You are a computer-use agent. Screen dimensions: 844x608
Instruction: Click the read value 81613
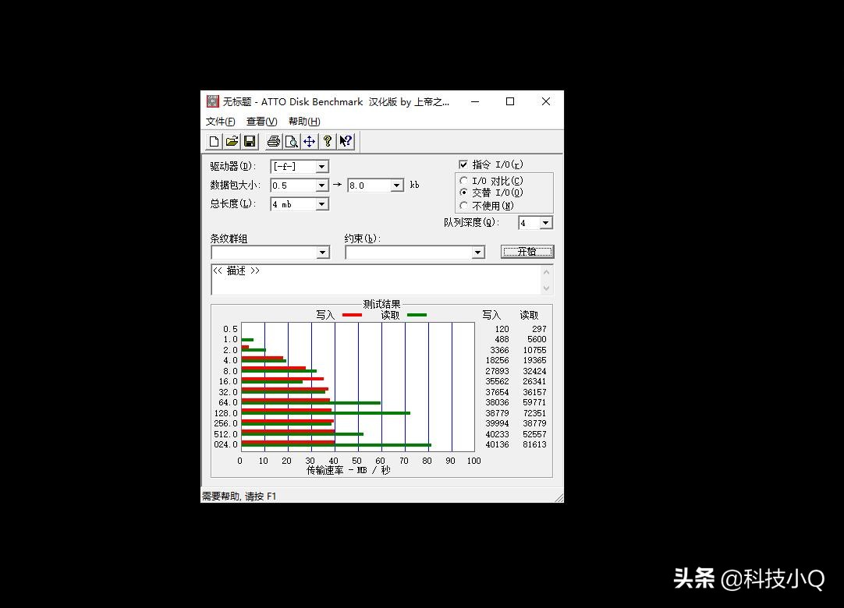coord(534,444)
